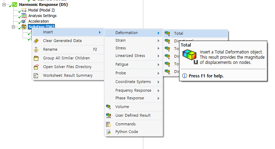275x149 pixels.
Task: Choose Insert from the context menu
Action: click(x=68, y=32)
